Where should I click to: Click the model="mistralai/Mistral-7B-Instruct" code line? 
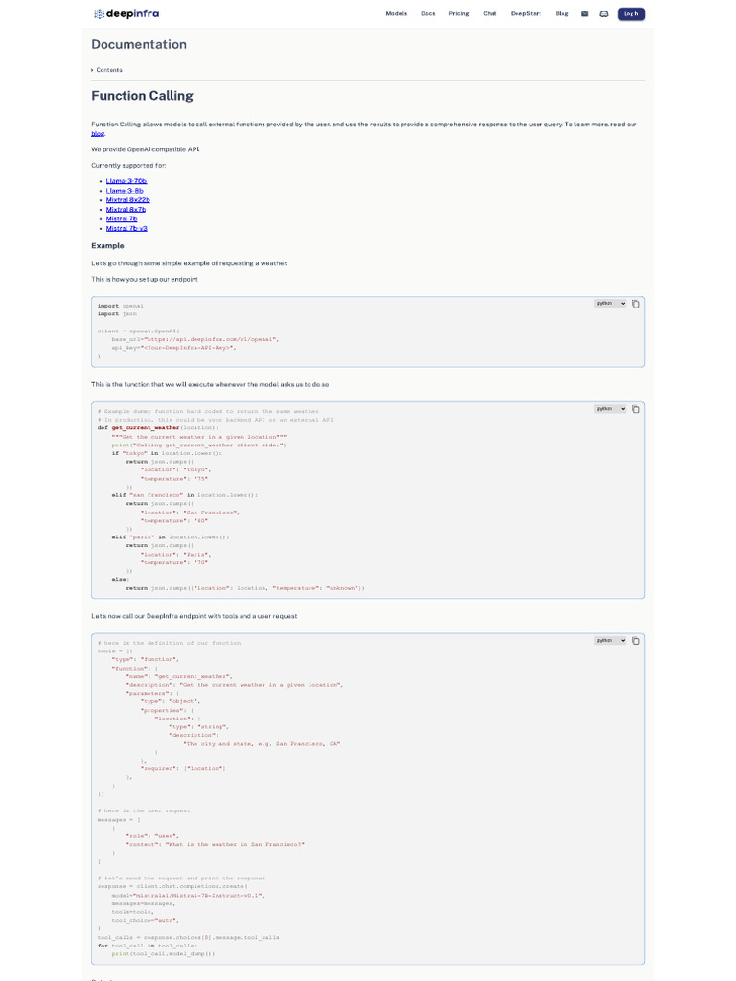click(189, 896)
